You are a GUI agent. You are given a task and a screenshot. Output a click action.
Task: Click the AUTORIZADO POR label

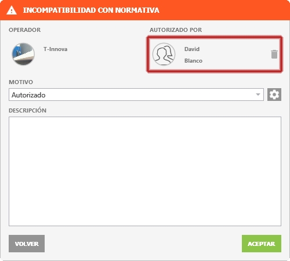[x=176, y=30]
